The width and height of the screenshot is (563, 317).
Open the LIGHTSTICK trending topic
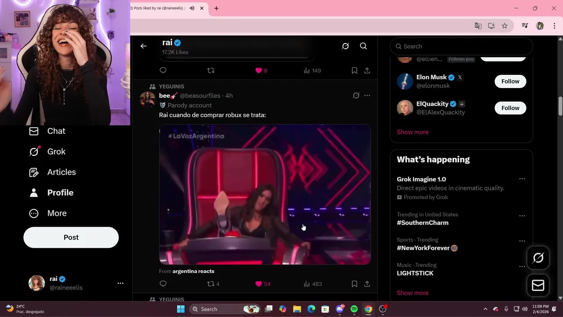(415, 273)
